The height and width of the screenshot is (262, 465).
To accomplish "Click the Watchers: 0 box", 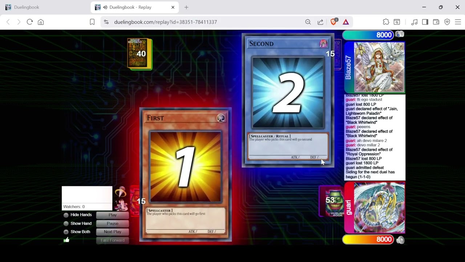I will [87, 198].
